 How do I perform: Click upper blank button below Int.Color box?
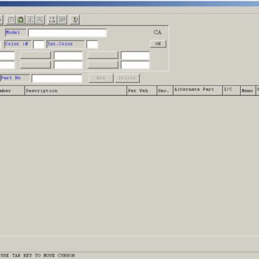tap(103, 55)
